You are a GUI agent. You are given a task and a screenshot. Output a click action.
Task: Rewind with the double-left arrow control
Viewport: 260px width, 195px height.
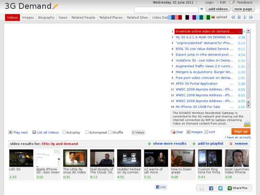tap(233, 17)
